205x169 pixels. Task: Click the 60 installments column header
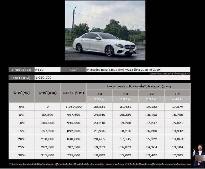(125, 94)
